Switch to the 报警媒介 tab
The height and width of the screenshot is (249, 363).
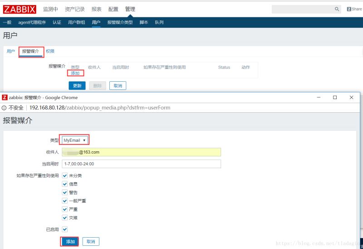[x=30, y=51]
